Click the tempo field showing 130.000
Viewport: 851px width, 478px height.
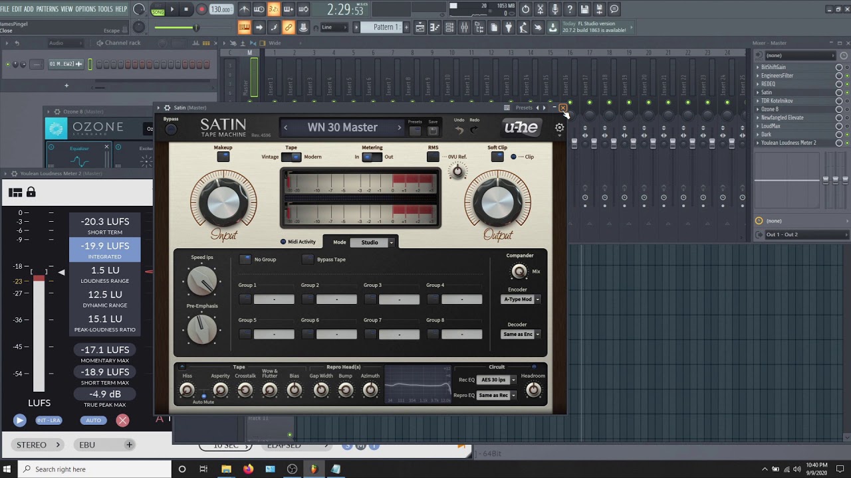(221, 9)
